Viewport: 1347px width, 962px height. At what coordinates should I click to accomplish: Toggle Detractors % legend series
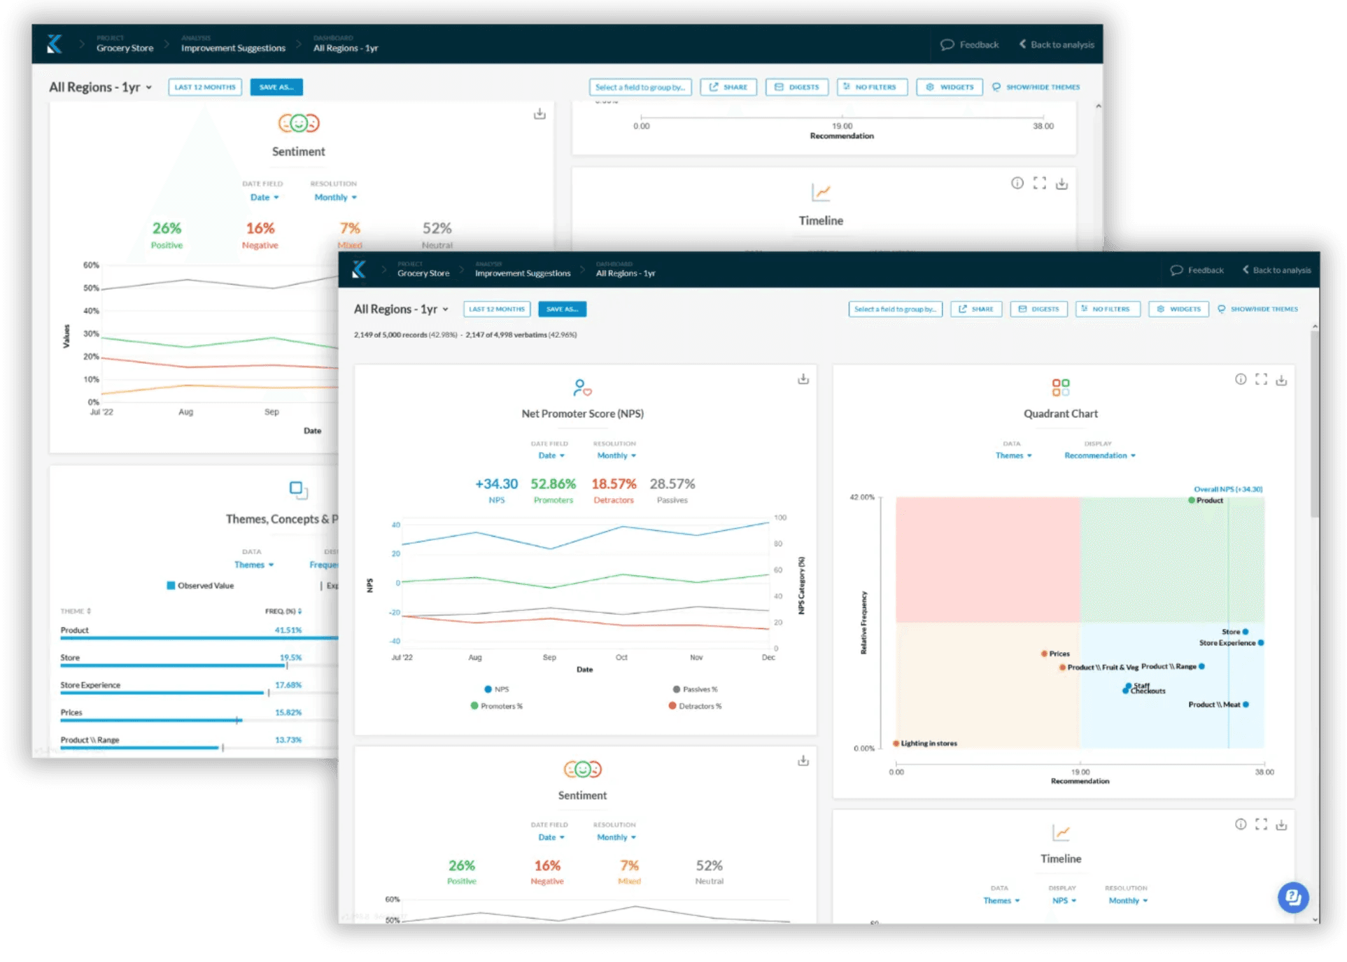click(x=695, y=706)
